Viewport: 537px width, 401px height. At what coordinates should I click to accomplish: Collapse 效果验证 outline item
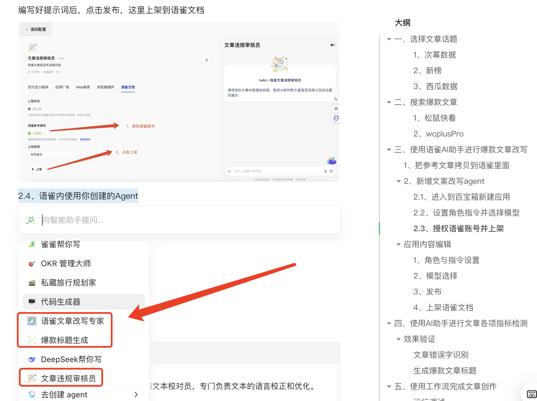(x=399, y=339)
